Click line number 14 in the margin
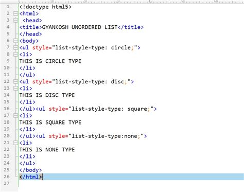The height and width of the screenshot is (192, 244). (7, 95)
